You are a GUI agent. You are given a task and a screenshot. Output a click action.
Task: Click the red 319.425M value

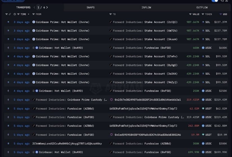point(193,100)
